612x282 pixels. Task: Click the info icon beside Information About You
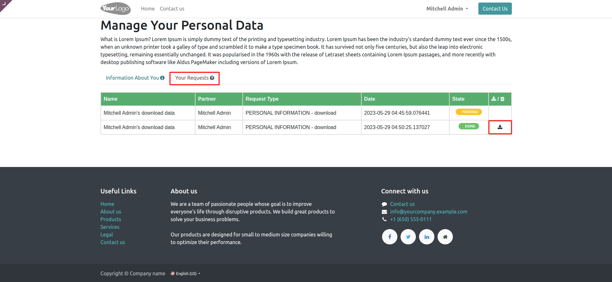[162, 78]
